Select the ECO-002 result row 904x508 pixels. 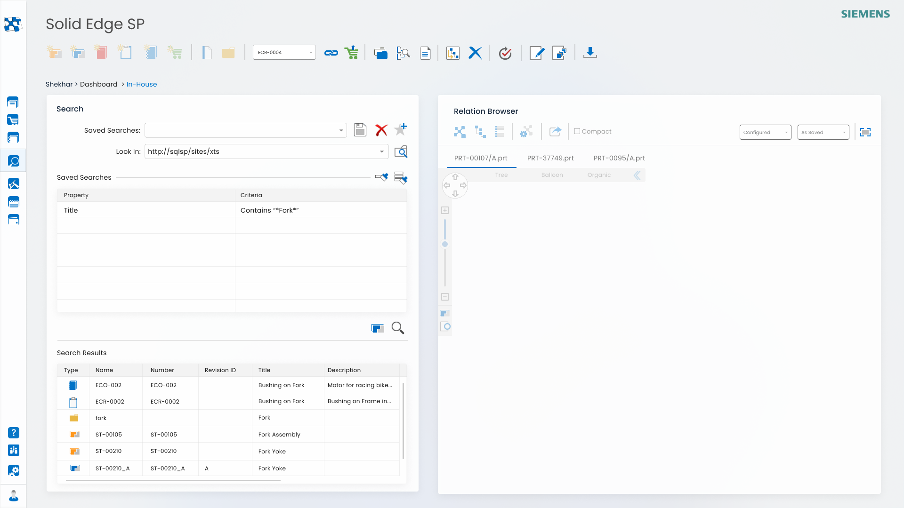(x=229, y=385)
